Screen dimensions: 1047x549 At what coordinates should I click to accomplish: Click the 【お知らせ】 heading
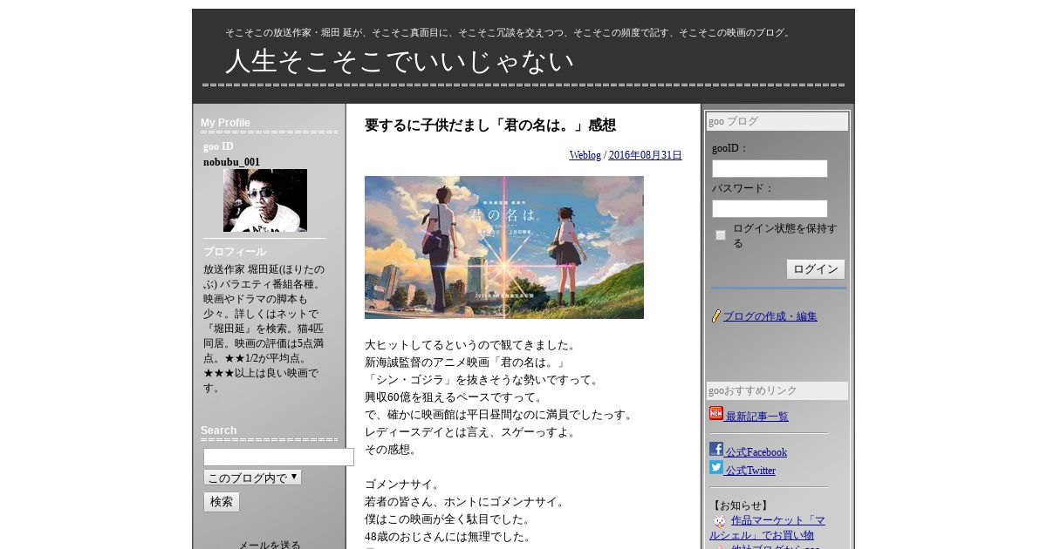740,505
